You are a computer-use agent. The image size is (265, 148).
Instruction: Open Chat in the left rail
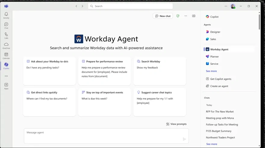[6, 26]
